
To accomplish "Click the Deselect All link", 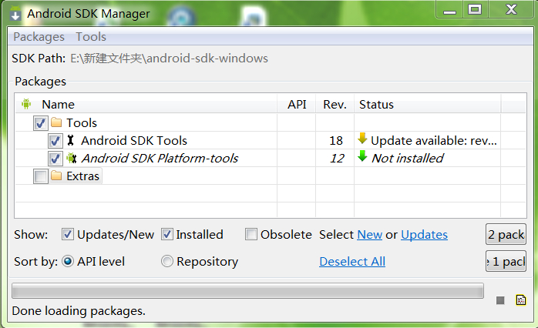I will coord(352,262).
